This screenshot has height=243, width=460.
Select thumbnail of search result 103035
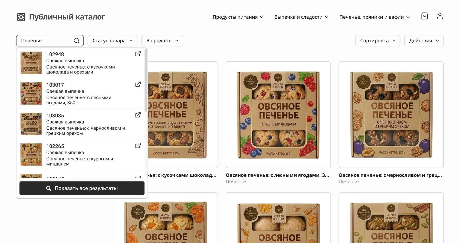[x=31, y=124]
